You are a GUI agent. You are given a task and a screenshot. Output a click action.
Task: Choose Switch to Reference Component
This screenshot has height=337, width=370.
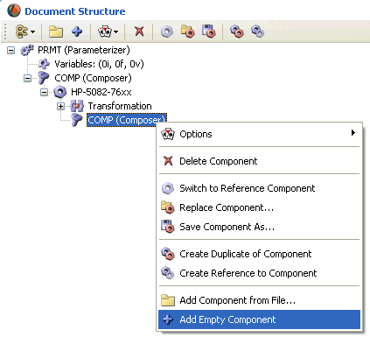click(x=260, y=188)
